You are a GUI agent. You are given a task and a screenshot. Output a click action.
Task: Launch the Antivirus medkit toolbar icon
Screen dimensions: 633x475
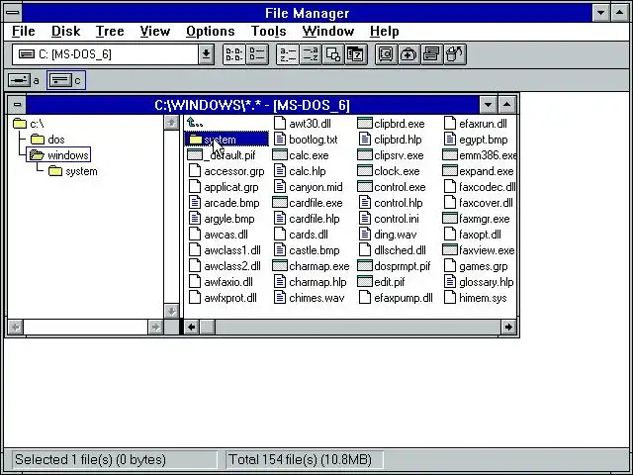coord(408,54)
